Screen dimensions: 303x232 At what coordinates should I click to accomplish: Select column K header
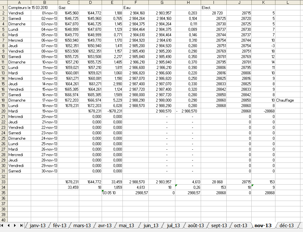263,2
